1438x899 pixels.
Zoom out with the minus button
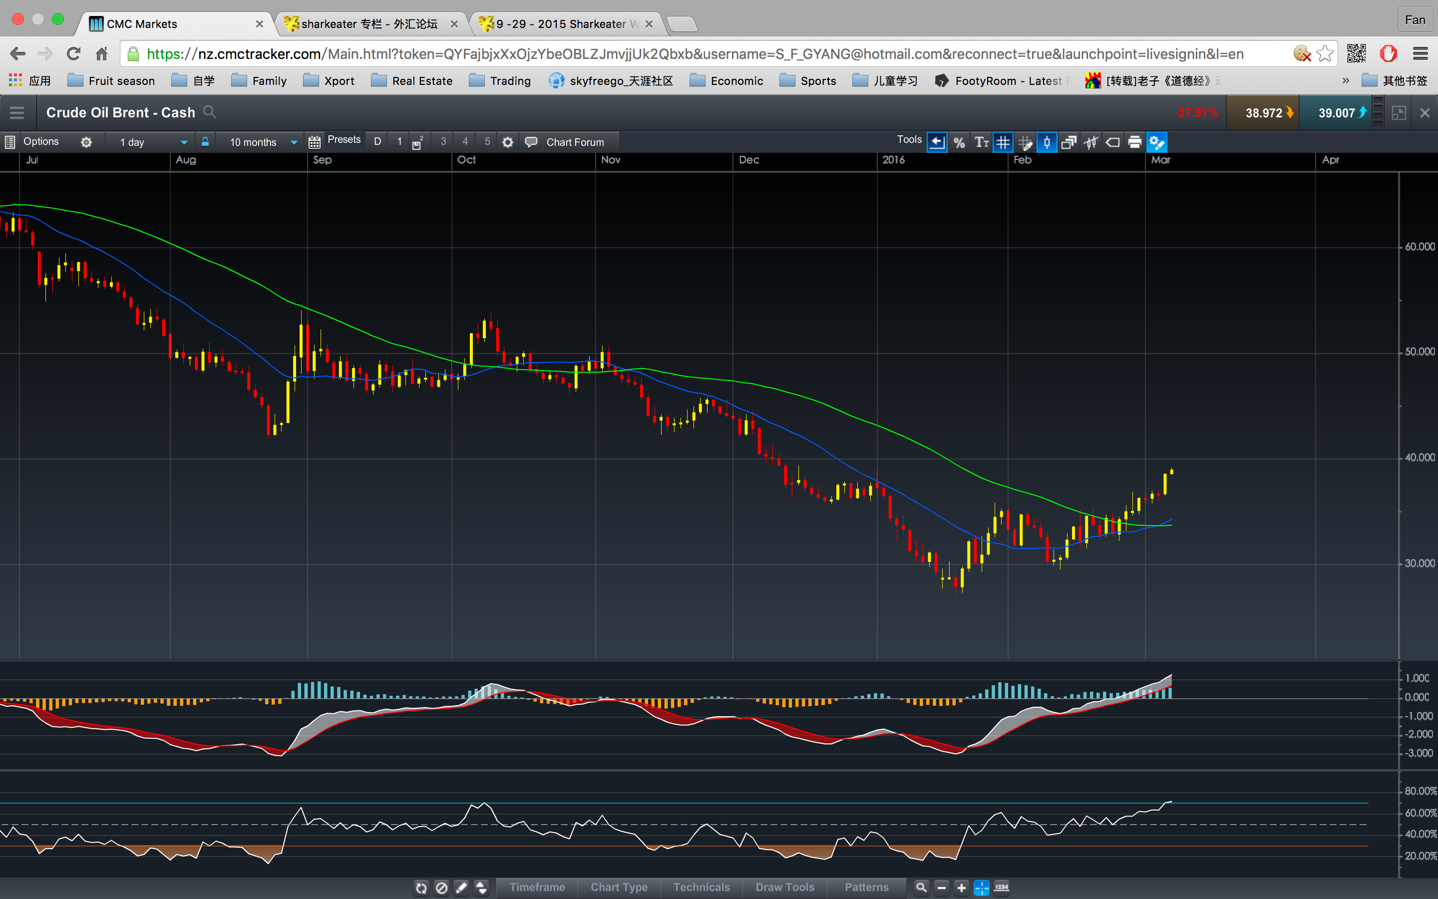(941, 888)
